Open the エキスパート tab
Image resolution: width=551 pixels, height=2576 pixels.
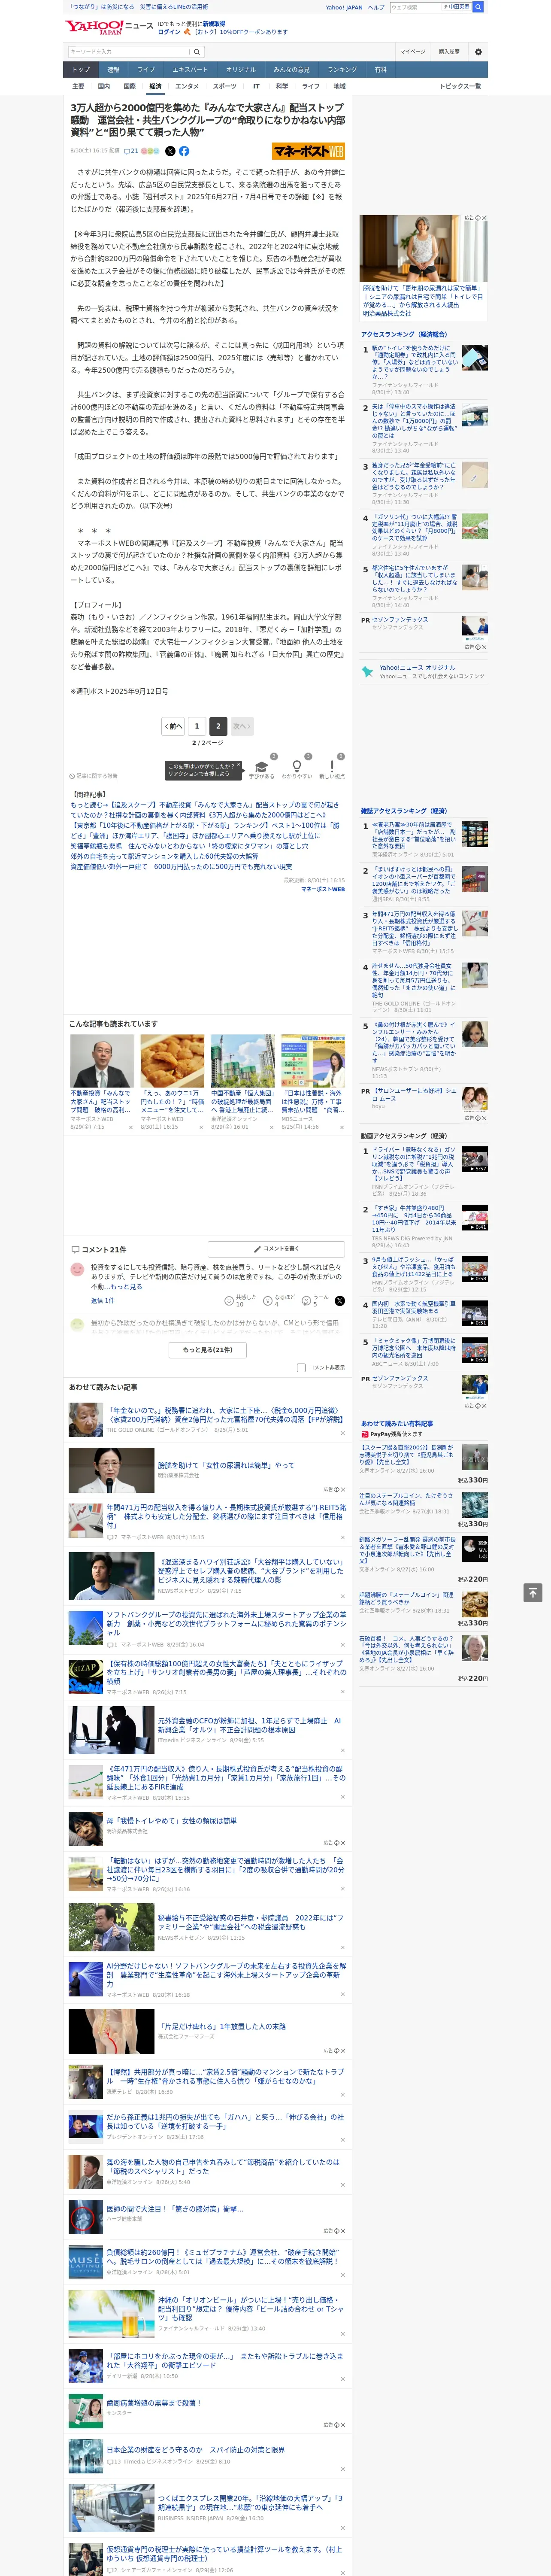click(x=190, y=70)
